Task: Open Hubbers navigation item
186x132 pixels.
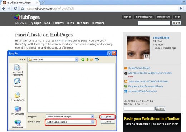Action: pos(83,23)
